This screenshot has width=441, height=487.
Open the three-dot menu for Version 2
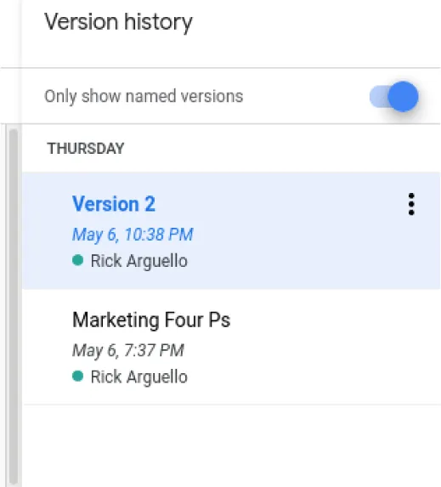tap(411, 204)
